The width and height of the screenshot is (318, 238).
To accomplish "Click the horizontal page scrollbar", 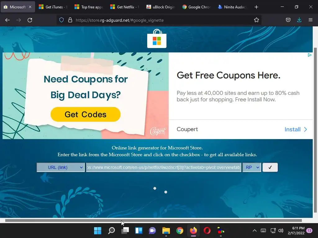I will click(153, 220).
